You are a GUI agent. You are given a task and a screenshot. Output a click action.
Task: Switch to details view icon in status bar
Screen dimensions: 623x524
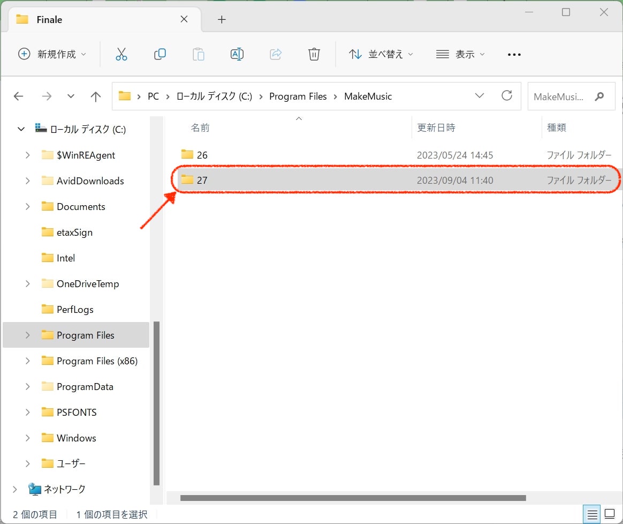coord(592,514)
